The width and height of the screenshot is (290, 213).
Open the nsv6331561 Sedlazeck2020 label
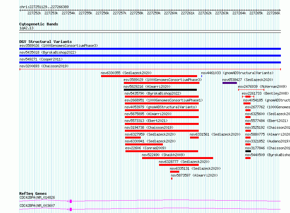[x=215, y=134]
